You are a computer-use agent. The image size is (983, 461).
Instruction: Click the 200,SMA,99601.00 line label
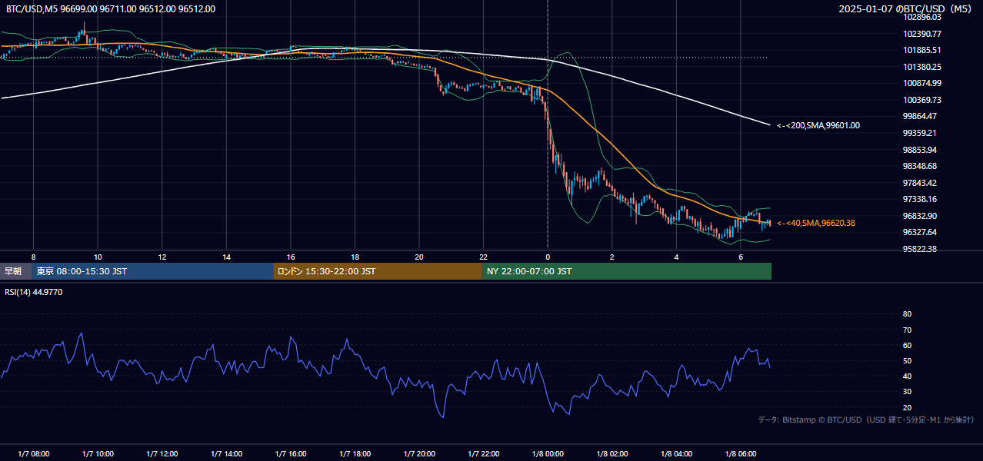pos(818,125)
